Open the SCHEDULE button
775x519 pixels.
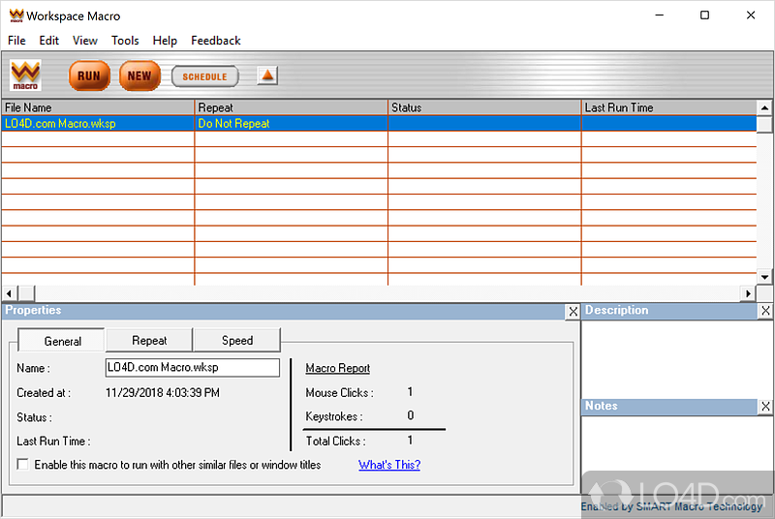[x=204, y=76]
